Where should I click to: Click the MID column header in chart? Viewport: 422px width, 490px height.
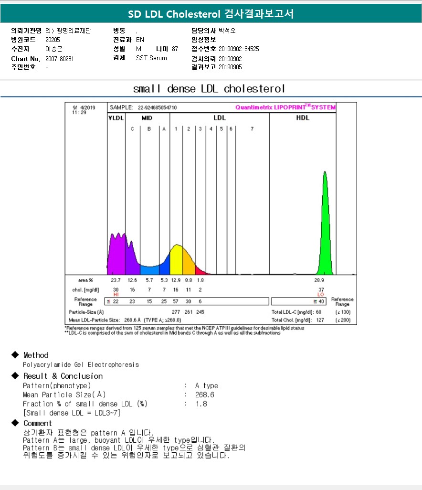click(148, 117)
